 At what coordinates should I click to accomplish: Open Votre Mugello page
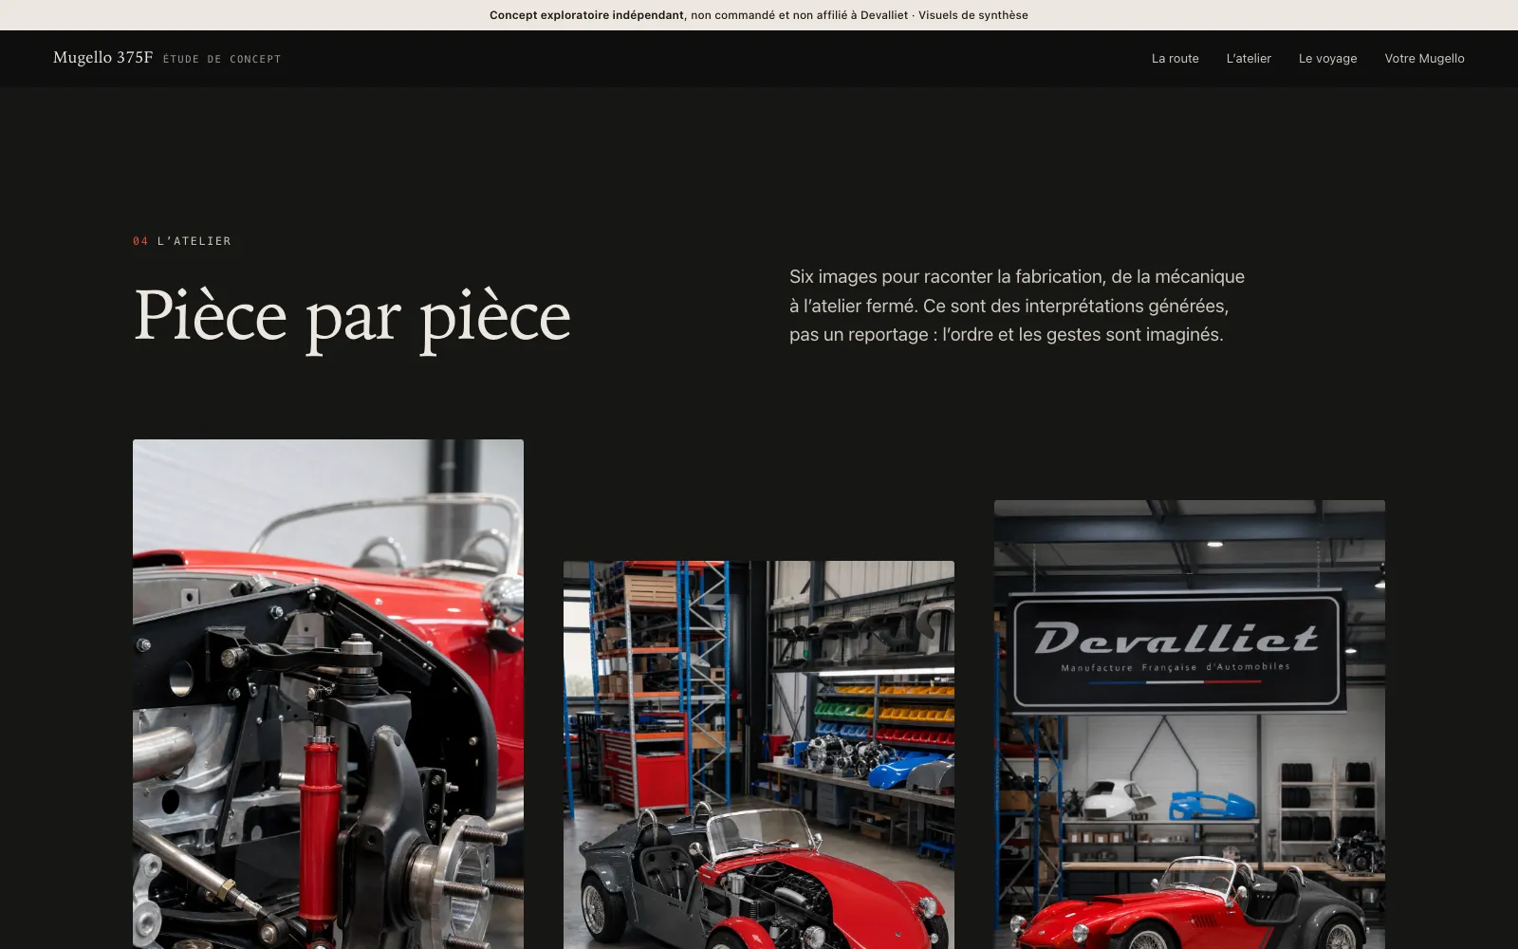(1424, 59)
